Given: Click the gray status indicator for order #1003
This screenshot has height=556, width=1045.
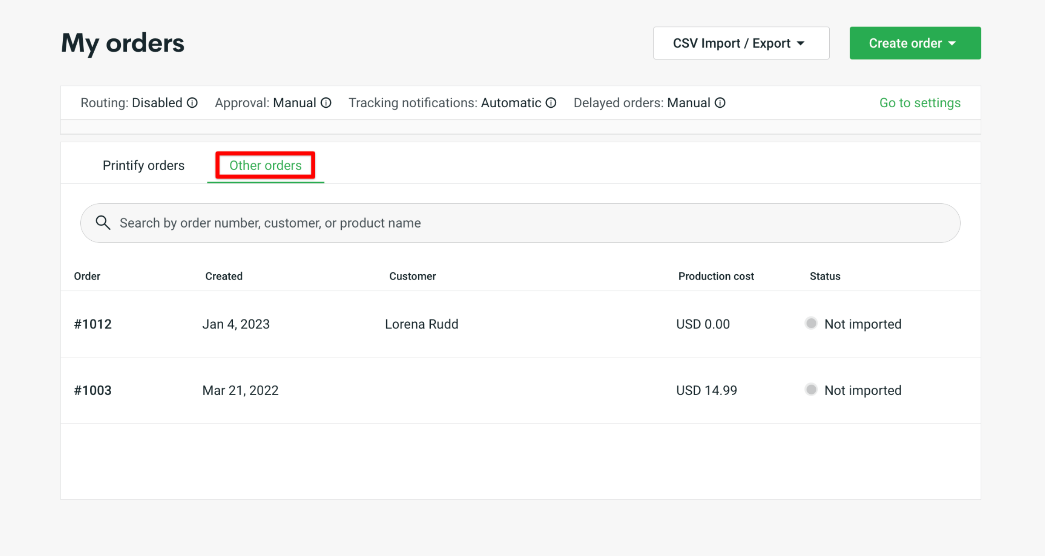Looking at the screenshot, I should (x=811, y=389).
